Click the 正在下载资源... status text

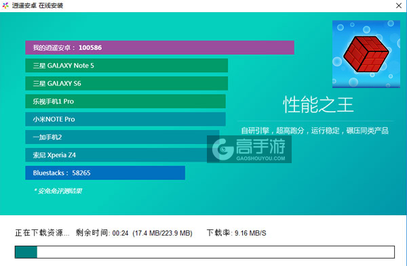pyautogui.click(x=42, y=233)
